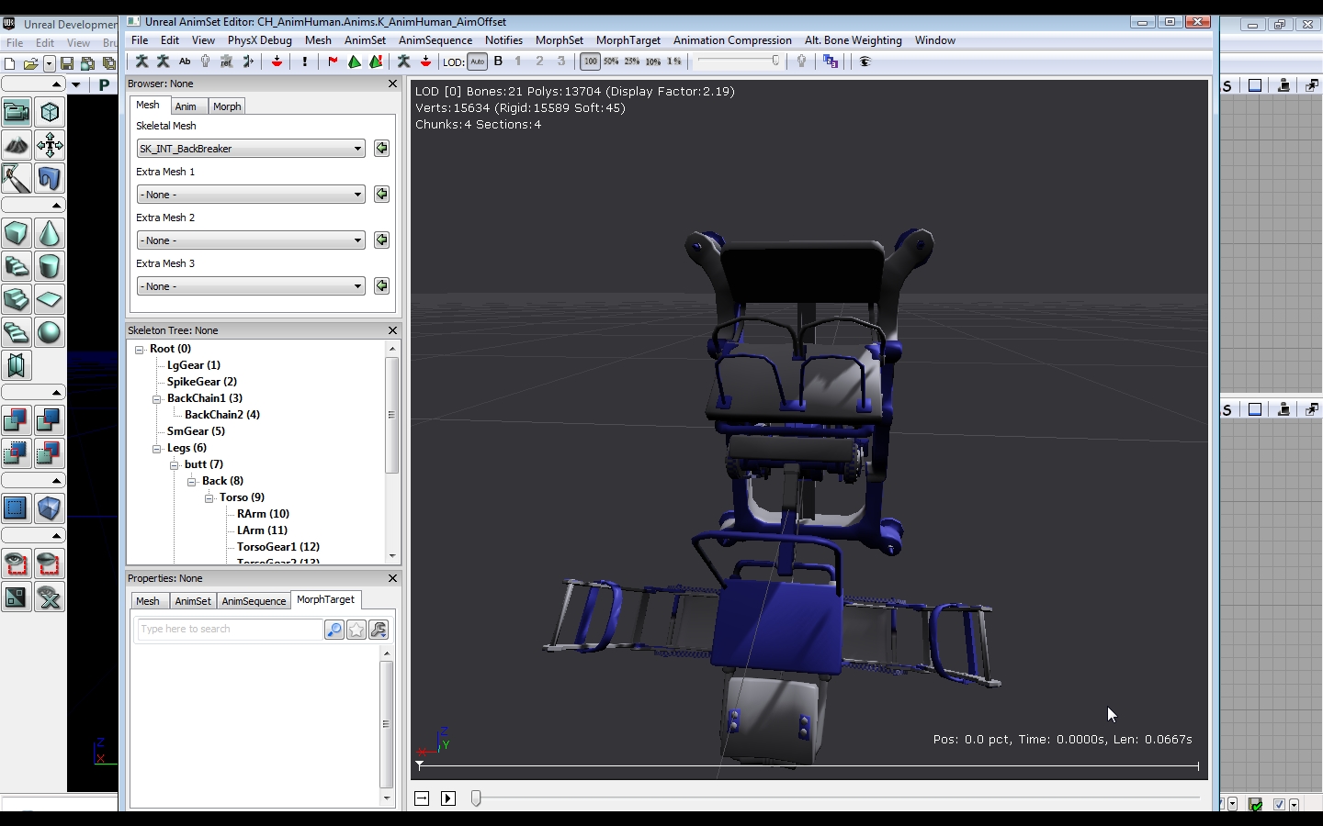
Task: Switch to the Anim browser tab
Action: coord(186,106)
